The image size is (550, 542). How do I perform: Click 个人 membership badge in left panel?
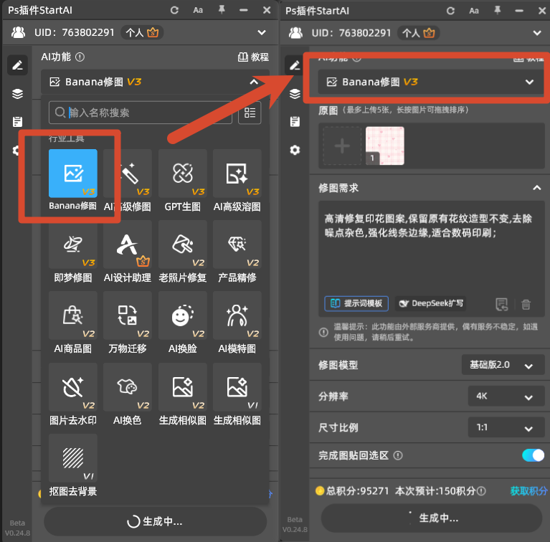(x=143, y=32)
